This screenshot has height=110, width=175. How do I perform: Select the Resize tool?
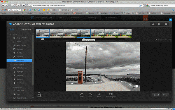click(17, 42)
